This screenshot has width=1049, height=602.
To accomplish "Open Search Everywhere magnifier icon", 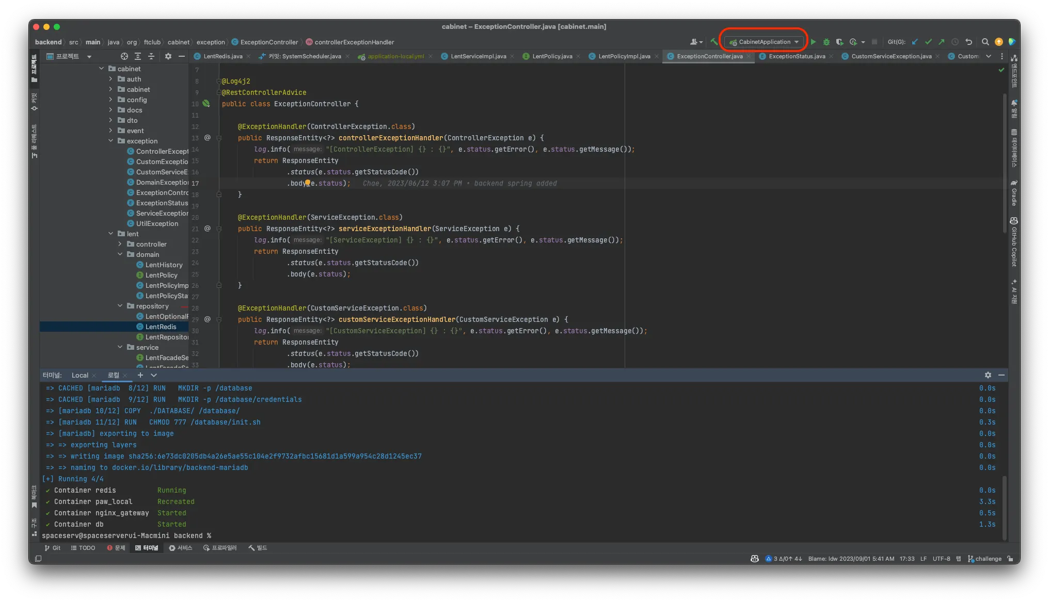I will pyautogui.click(x=985, y=42).
